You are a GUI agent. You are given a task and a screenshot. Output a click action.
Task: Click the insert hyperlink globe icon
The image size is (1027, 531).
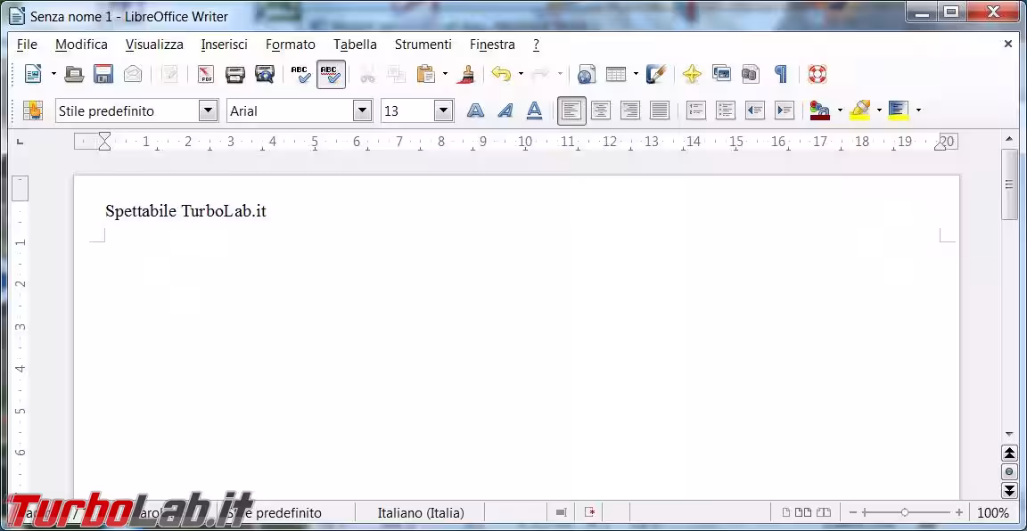[x=586, y=75]
